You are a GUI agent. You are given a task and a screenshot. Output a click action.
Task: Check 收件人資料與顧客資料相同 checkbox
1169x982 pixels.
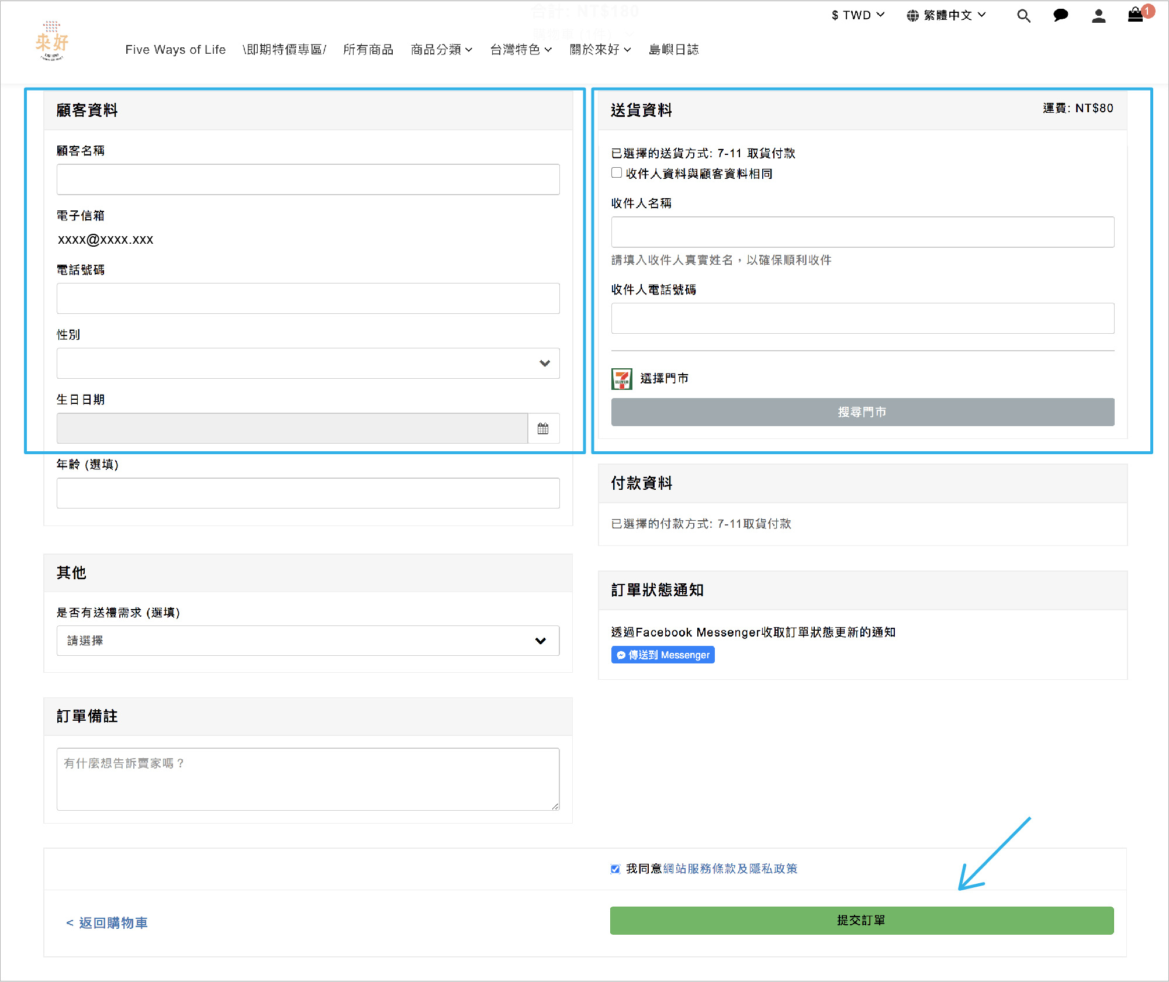[617, 173]
